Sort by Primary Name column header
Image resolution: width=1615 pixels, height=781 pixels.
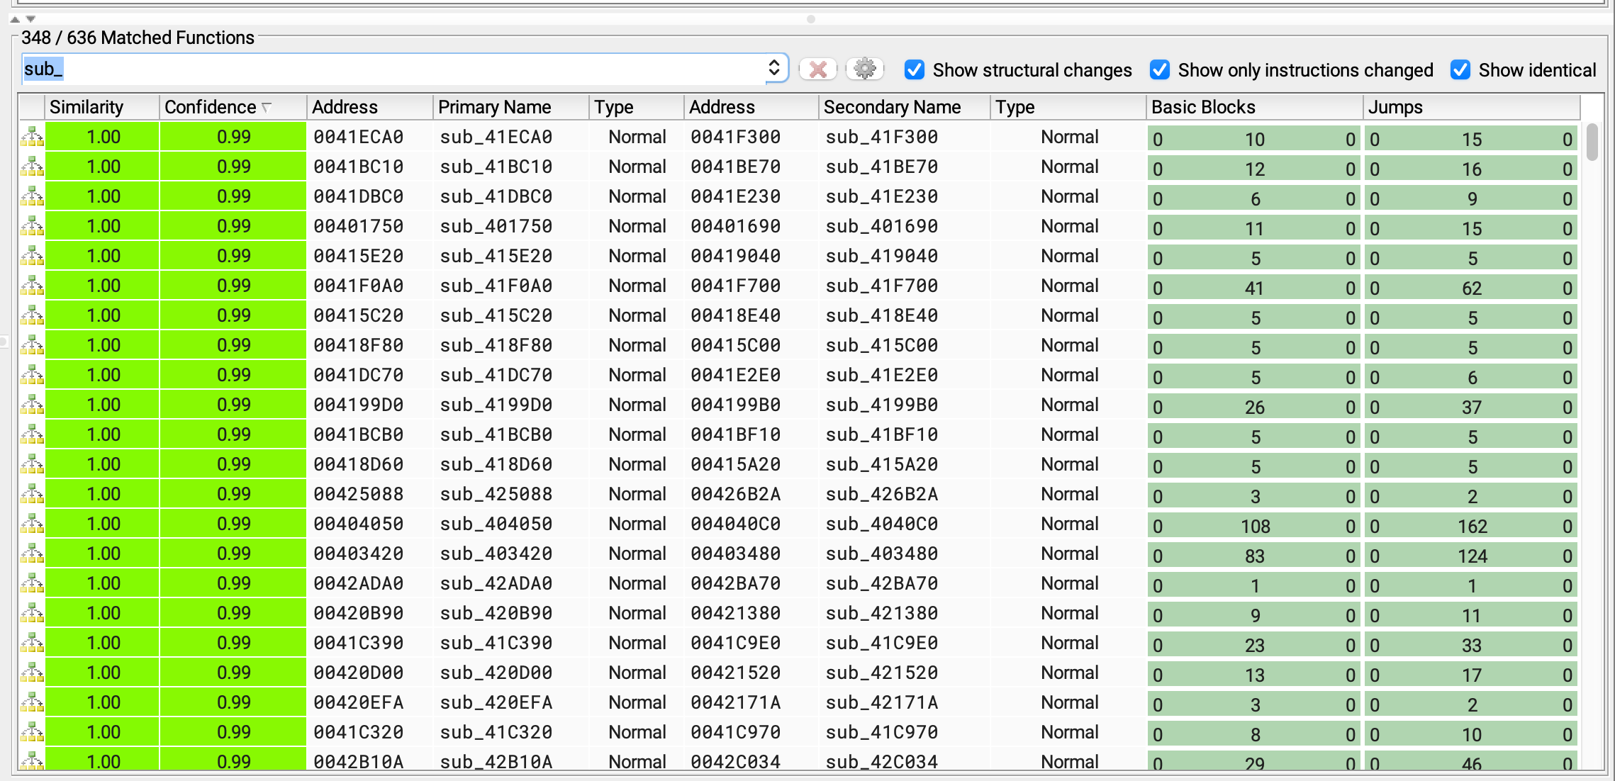point(511,107)
